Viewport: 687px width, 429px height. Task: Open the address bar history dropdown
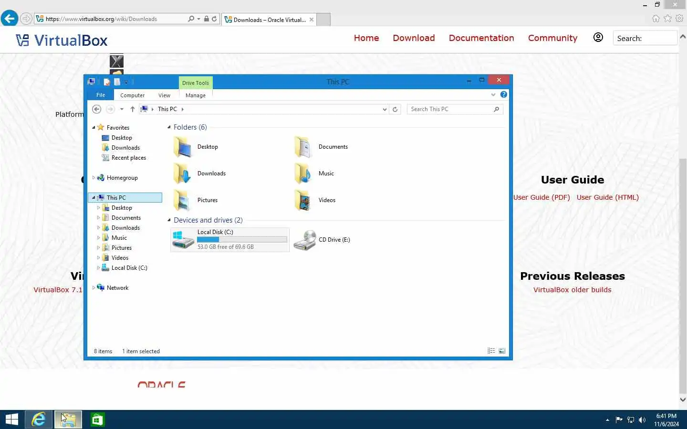(385, 109)
